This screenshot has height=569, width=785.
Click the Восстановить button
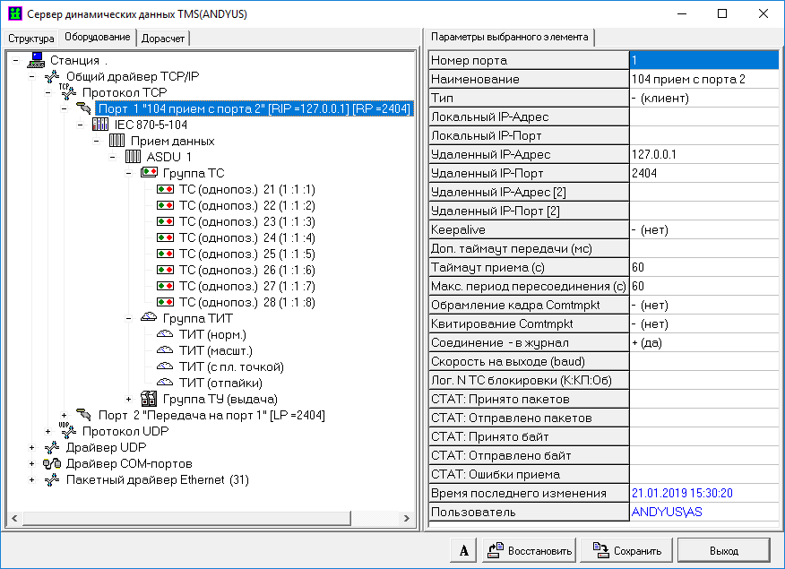(529, 550)
